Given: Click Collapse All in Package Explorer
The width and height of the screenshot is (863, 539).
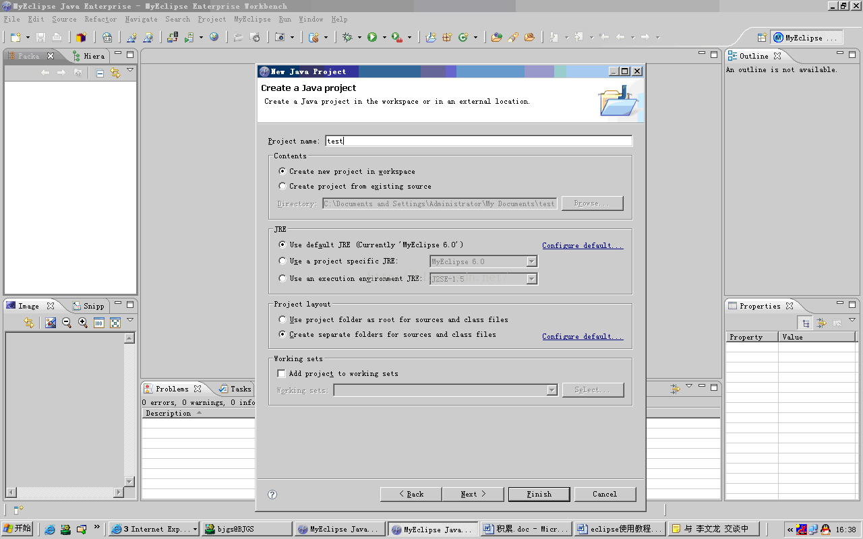Looking at the screenshot, I should 100,73.
